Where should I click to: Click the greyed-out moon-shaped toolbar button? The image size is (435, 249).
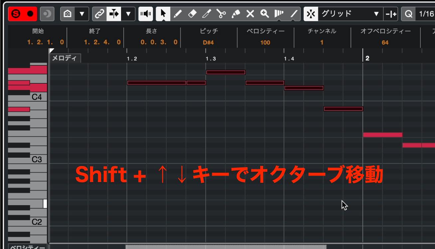coord(47,14)
